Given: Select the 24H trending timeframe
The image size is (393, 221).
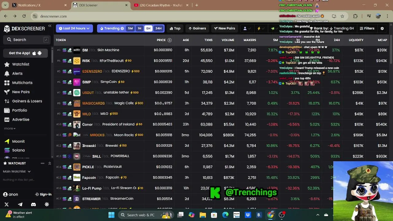Looking at the screenshot, I should [x=158, y=28].
